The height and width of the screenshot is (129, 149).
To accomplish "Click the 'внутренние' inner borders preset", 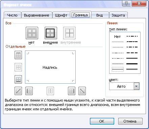I will click(69, 33).
